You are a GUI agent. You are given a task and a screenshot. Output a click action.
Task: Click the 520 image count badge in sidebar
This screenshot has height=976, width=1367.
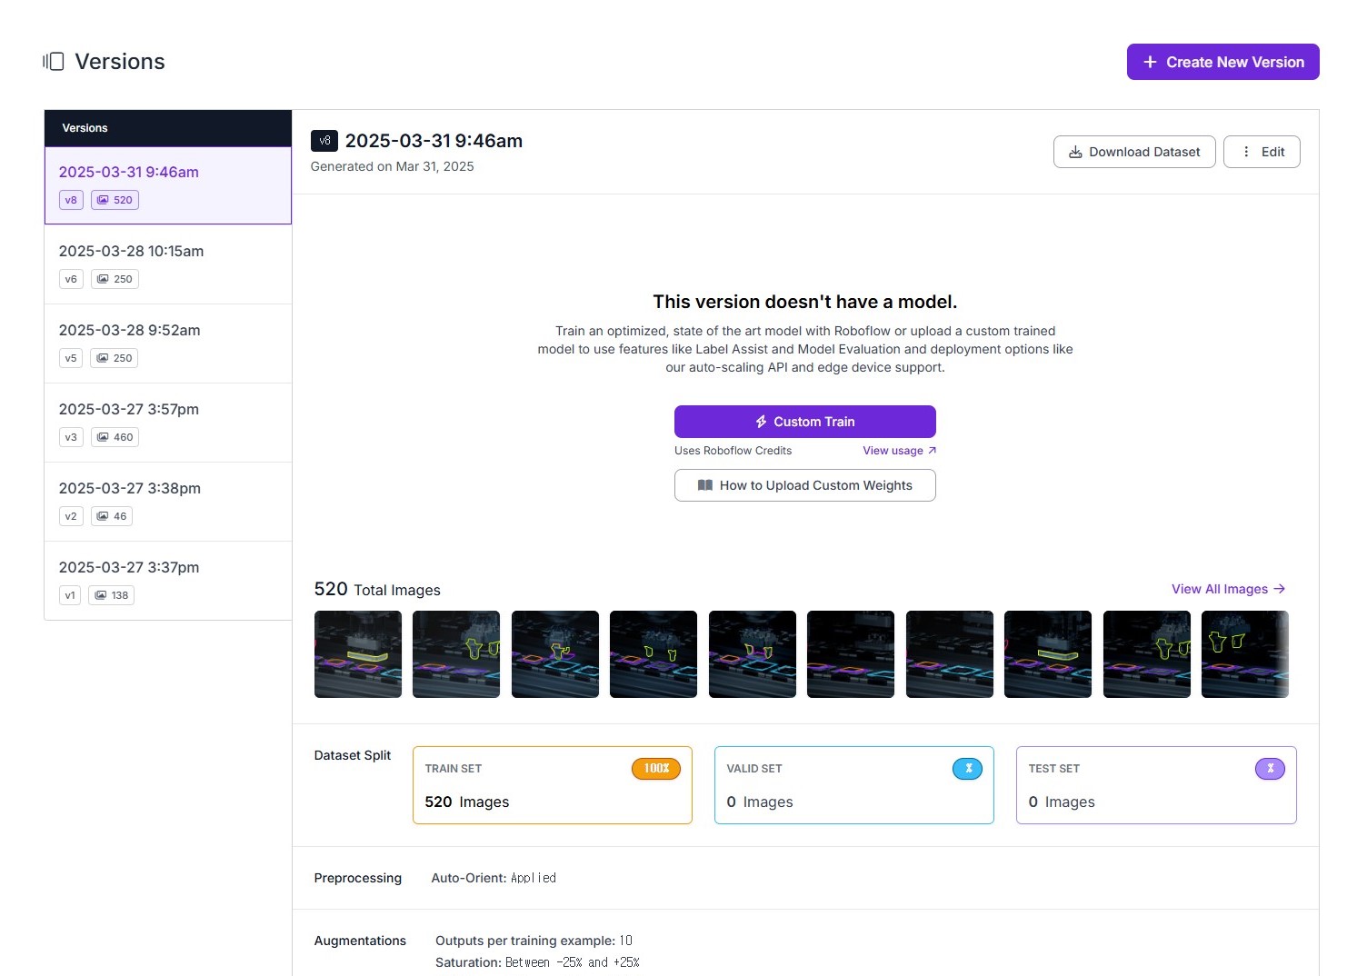[115, 200]
